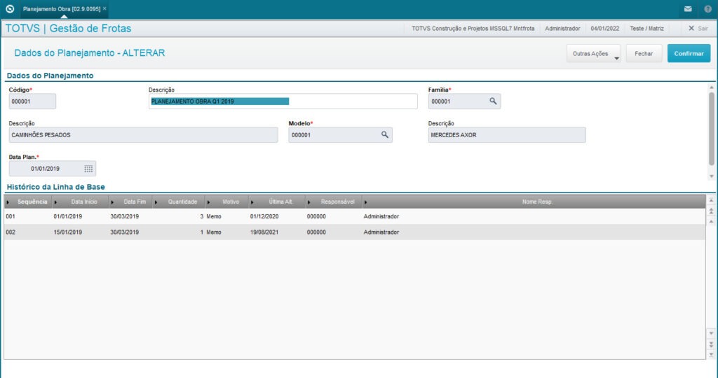Click the form panel vertical scrollbar thumb
718x378 pixels.
pyautogui.click(x=712, y=129)
